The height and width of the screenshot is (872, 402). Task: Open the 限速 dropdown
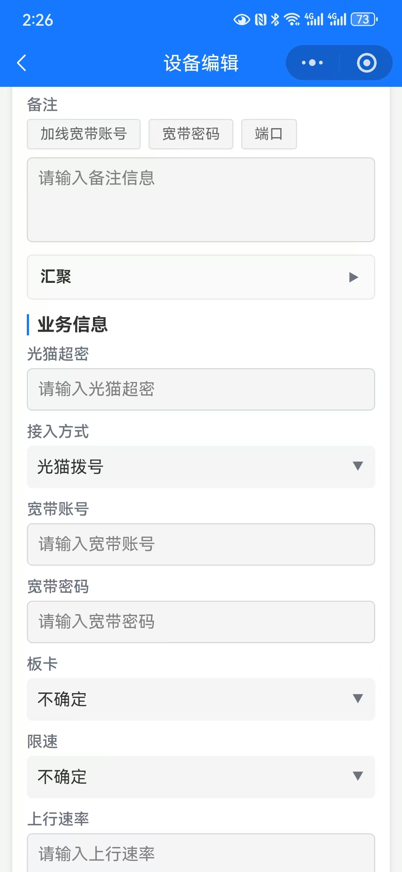tap(201, 777)
